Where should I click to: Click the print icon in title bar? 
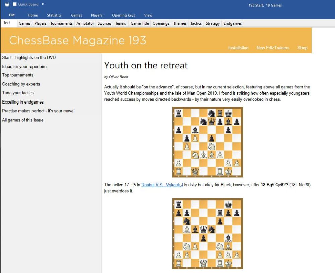tap(7, 4)
